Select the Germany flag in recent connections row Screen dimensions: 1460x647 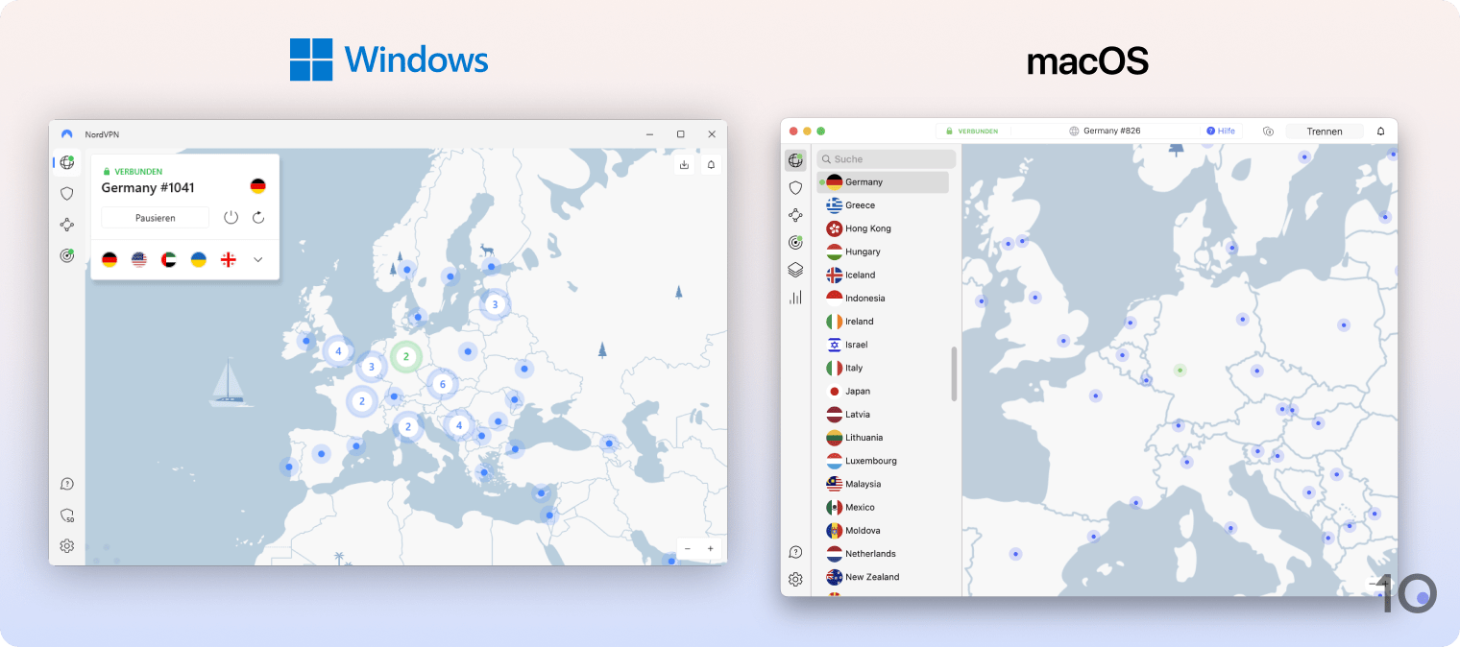click(x=109, y=259)
